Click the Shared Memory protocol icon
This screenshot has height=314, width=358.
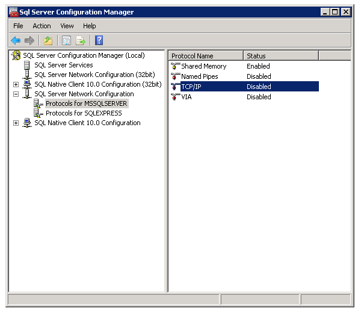[x=175, y=66]
